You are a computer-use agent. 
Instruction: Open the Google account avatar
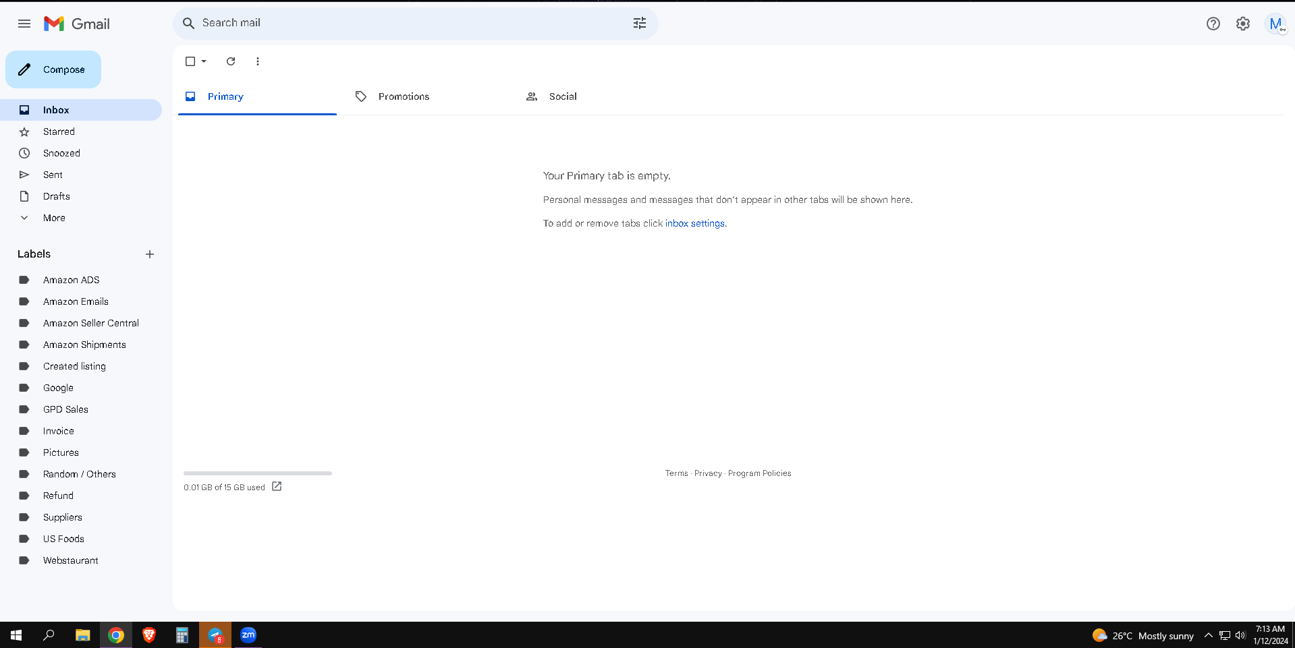1275,24
